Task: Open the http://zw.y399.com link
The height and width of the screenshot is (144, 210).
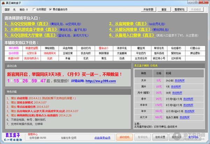Action: [101, 81]
